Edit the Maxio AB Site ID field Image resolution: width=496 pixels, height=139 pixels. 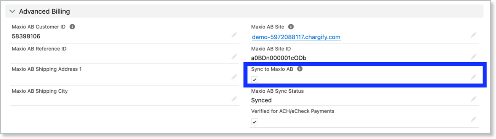(474, 57)
